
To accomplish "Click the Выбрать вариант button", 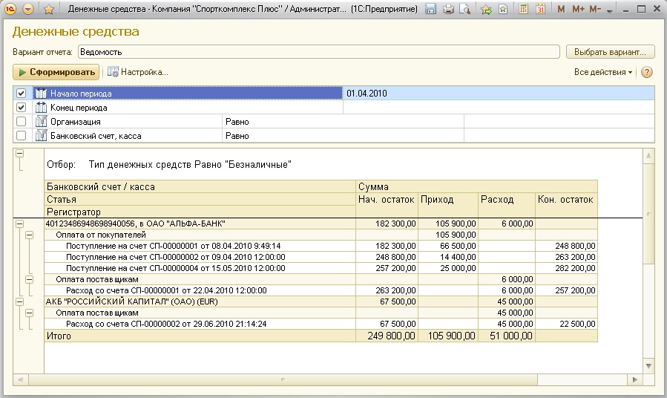I will click(610, 52).
